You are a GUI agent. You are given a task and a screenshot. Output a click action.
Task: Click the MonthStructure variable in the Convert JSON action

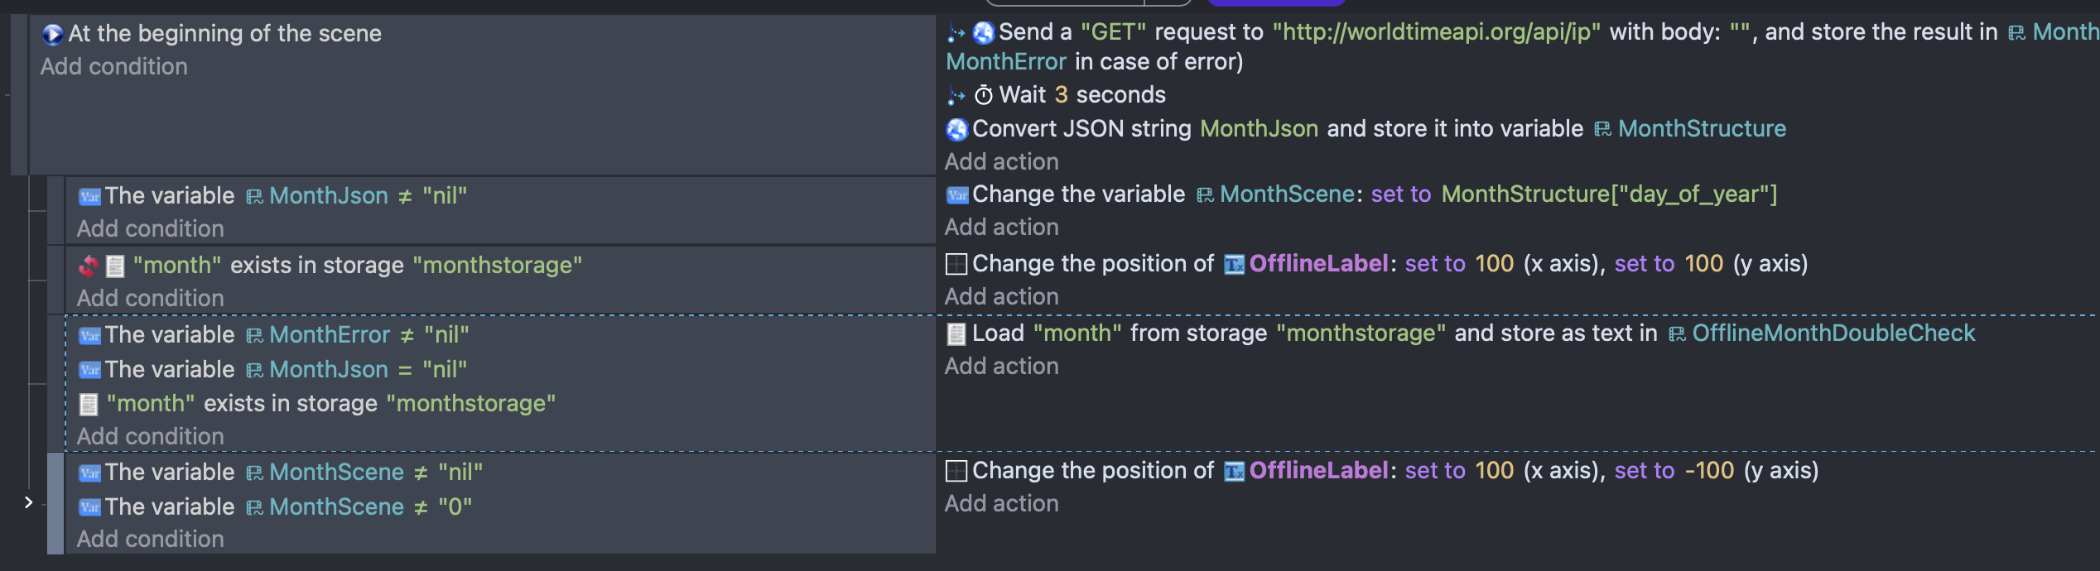[x=1701, y=129]
